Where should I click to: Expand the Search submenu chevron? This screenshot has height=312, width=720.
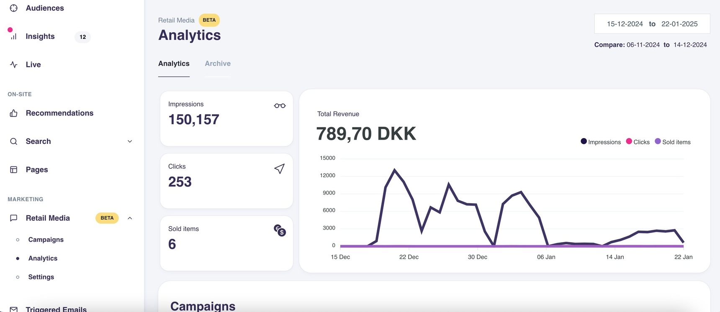click(130, 141)
